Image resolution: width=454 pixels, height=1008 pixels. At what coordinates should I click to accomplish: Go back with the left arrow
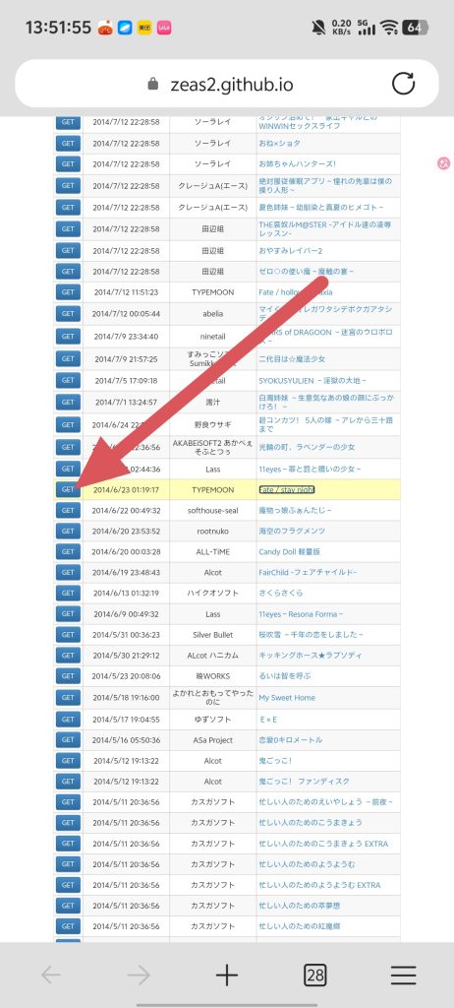51,976
